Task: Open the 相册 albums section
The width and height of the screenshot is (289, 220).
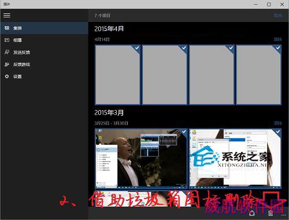Action: [x=44, y=40]
